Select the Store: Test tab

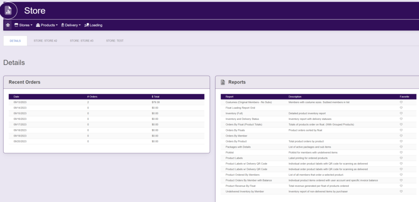point(115,41)
